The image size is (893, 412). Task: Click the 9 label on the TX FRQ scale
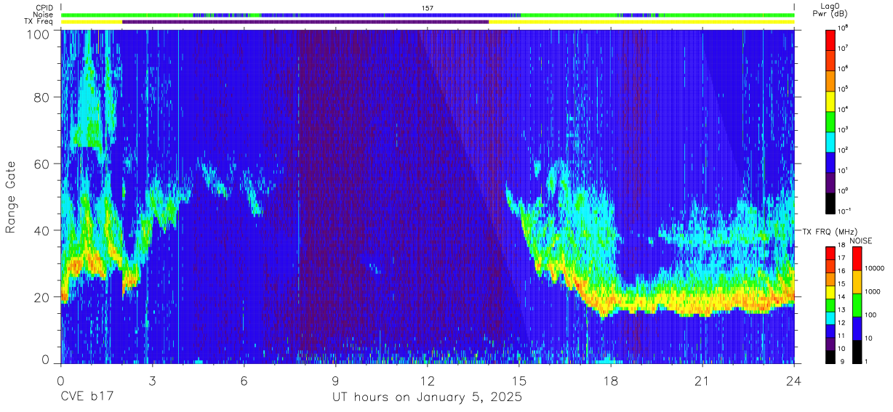[x=844, y=363]
